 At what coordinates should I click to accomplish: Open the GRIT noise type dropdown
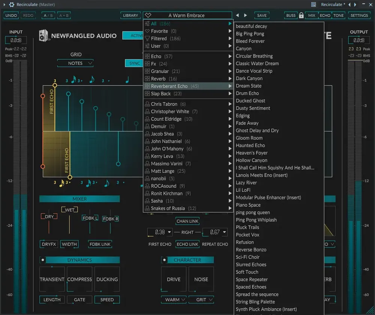pos(201,300)
